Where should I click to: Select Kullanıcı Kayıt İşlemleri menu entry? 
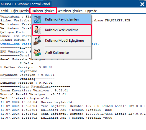(62, 19)
